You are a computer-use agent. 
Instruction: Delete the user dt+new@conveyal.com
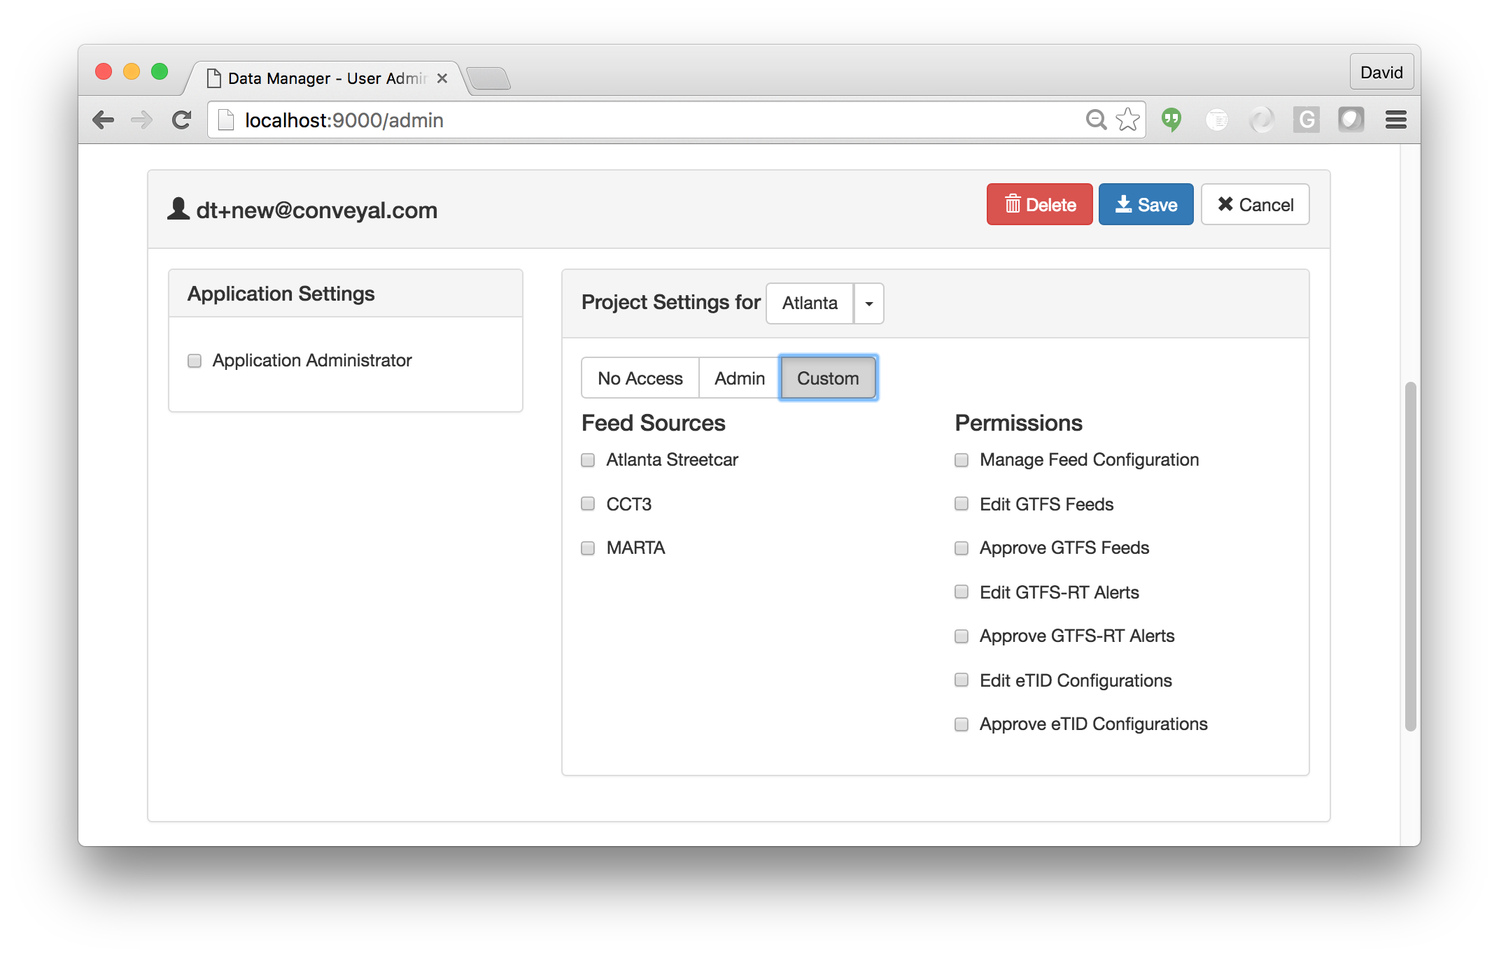[x=1039, y=204]
